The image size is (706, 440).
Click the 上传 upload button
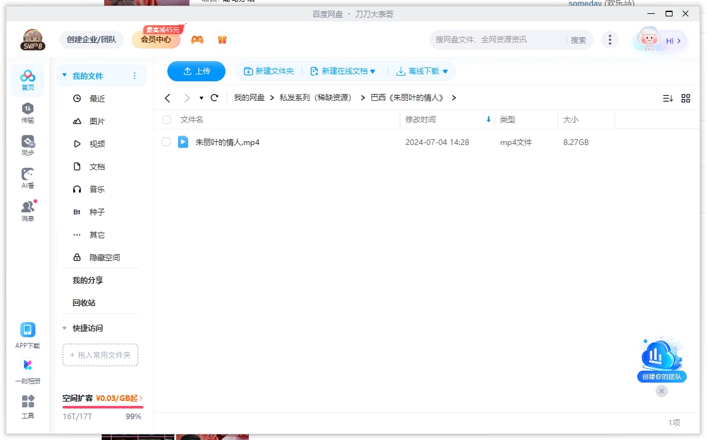pyautogui.click(x=196, y=71)
